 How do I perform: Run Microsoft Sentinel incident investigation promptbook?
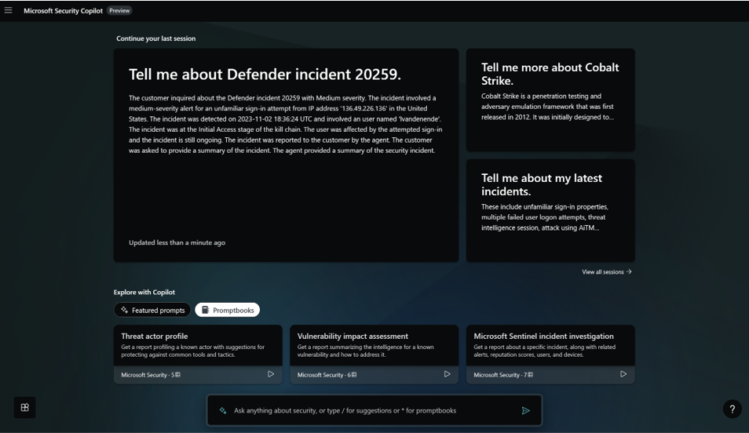click(x=623, y=374)
